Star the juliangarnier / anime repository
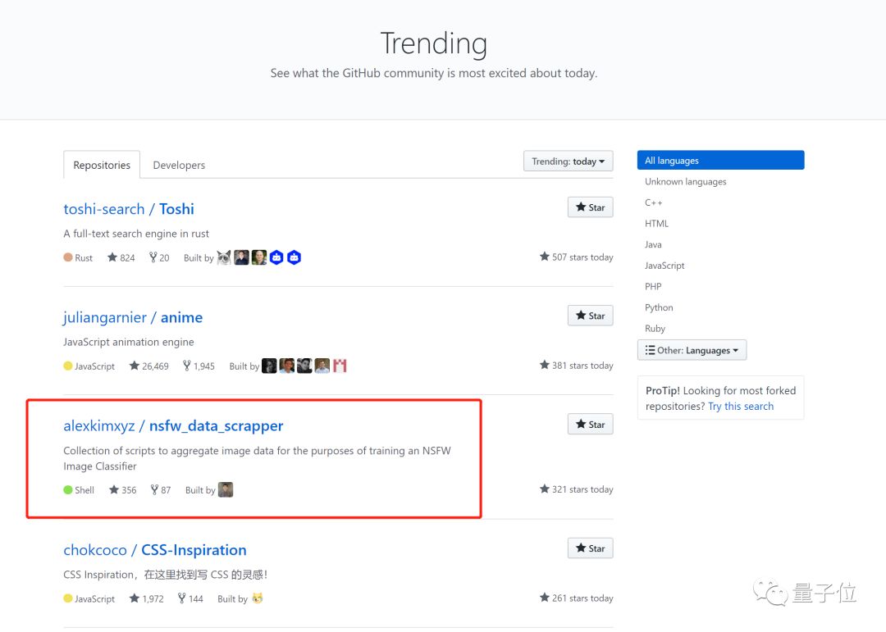The height and width of the screenshot is (632, 886). pyautogui.click(x=590, y=316)
